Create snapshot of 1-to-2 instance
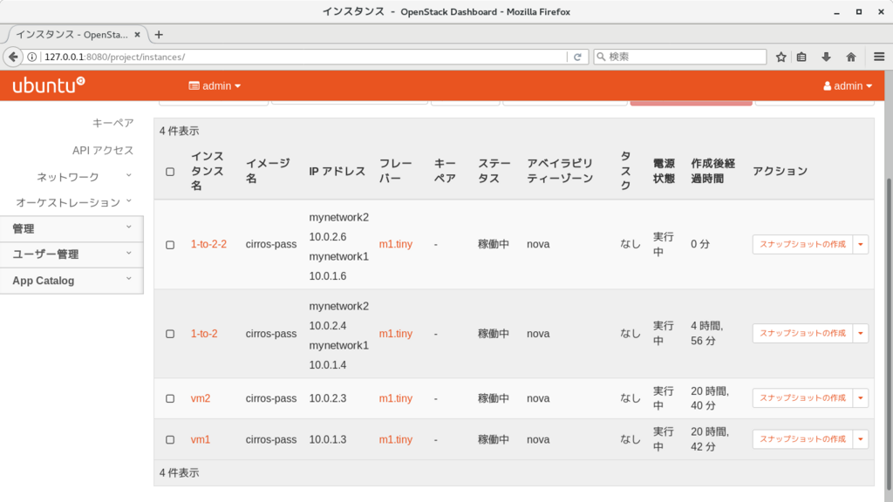This screenshot has height=502, width=893. pyautogui.click(x=802, y=333)
